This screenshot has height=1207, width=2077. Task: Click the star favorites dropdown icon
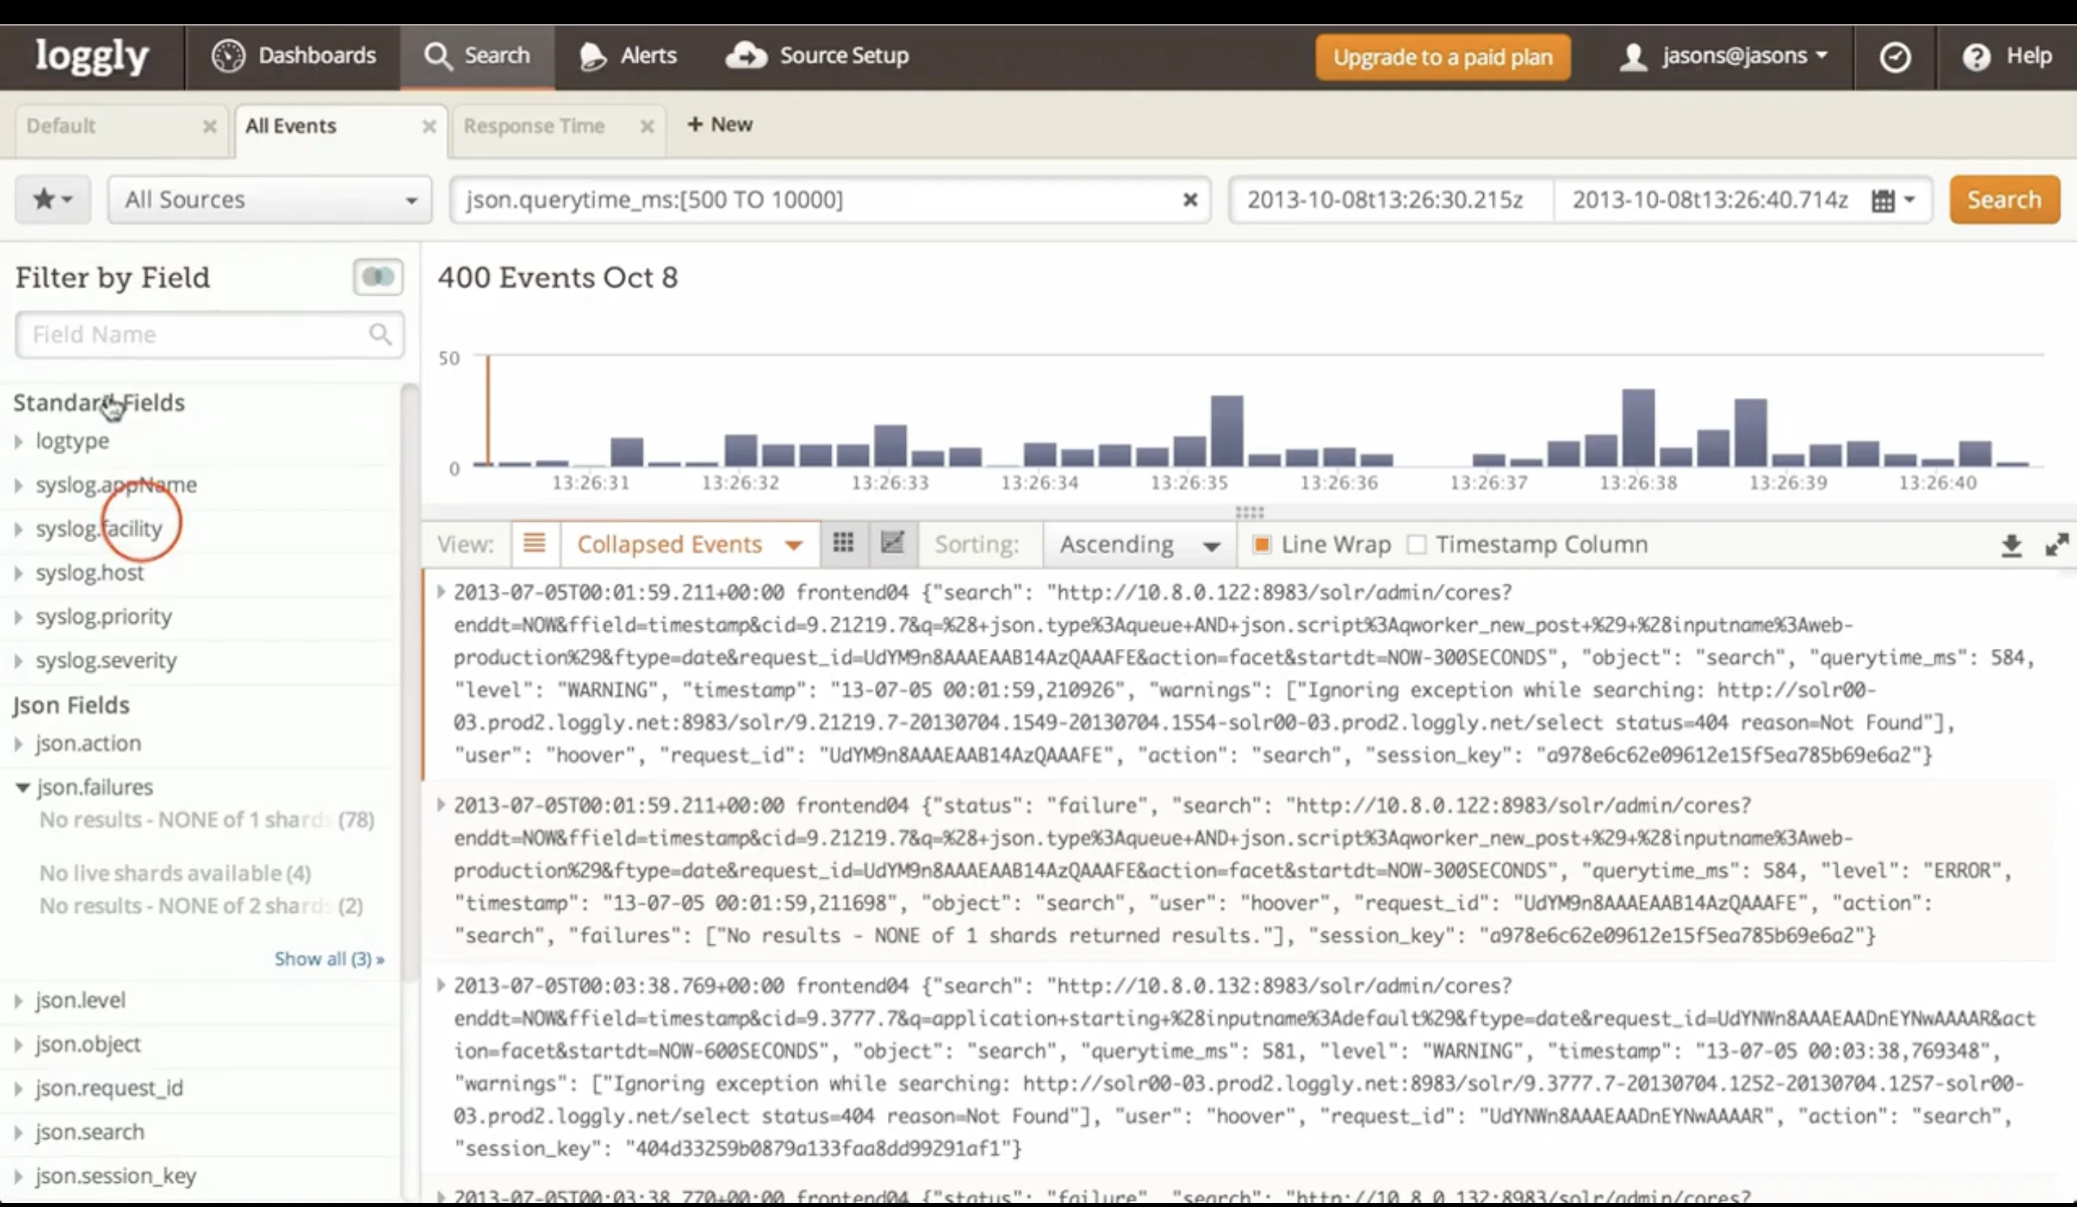[x=52, y=199]
